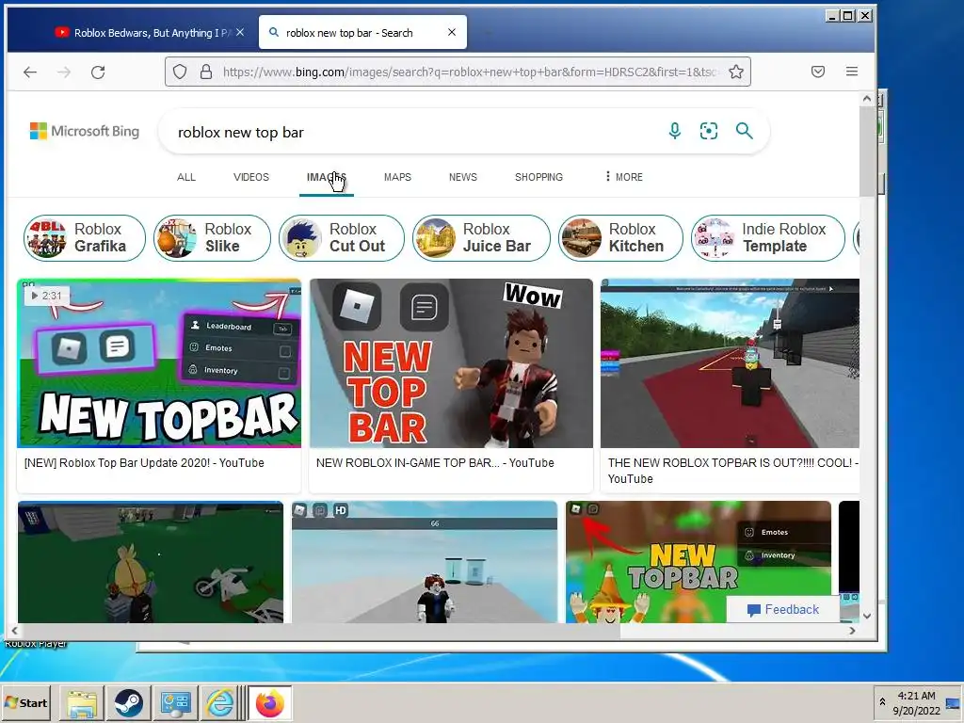964x723 pixels.
Task: Click the horizontal scrollbar left arrow
Action: 14,630
